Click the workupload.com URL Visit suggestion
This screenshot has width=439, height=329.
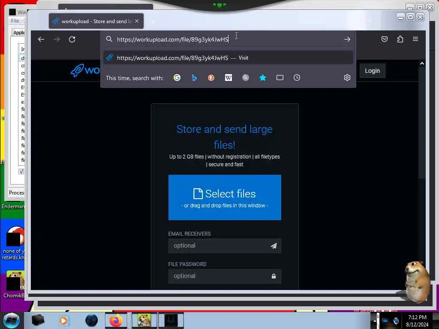(x=228, y=58)
